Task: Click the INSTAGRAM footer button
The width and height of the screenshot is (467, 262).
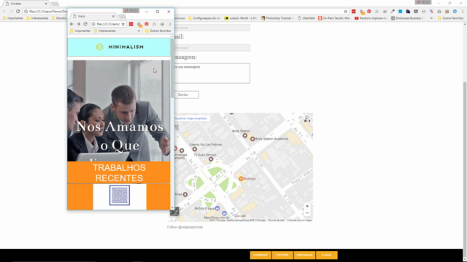Action: point(304,255)
